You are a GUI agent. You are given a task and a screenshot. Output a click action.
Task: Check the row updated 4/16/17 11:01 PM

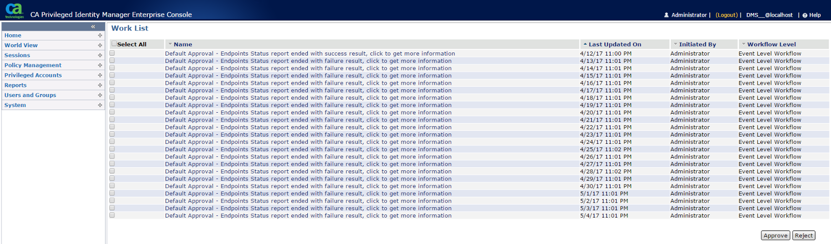112,83
